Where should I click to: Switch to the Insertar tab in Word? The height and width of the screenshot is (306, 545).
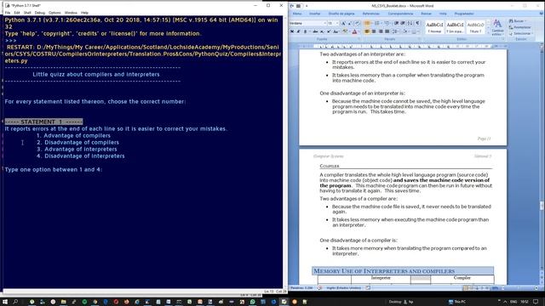(314, 14)
